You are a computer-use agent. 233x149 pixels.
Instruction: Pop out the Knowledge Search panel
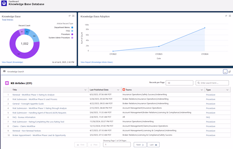229,72
